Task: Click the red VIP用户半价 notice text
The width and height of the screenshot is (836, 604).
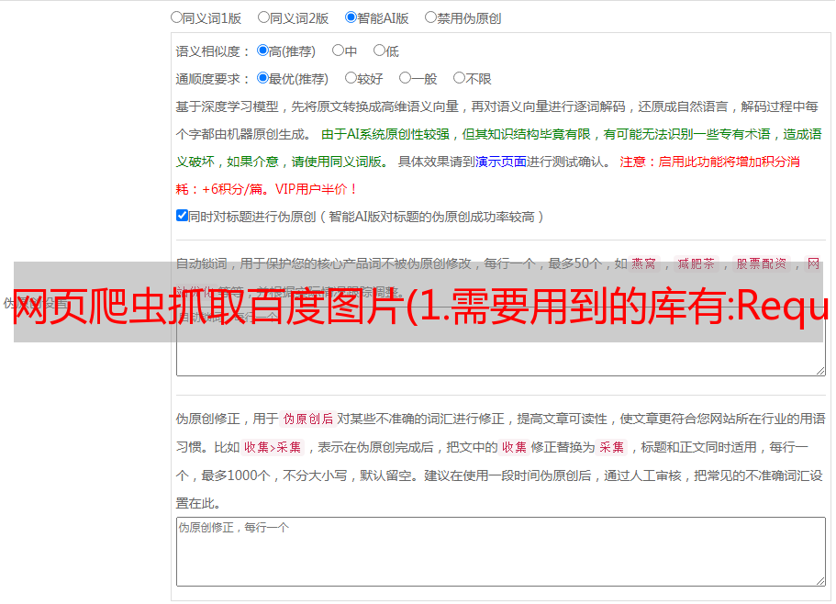Action: coord(316,189)
